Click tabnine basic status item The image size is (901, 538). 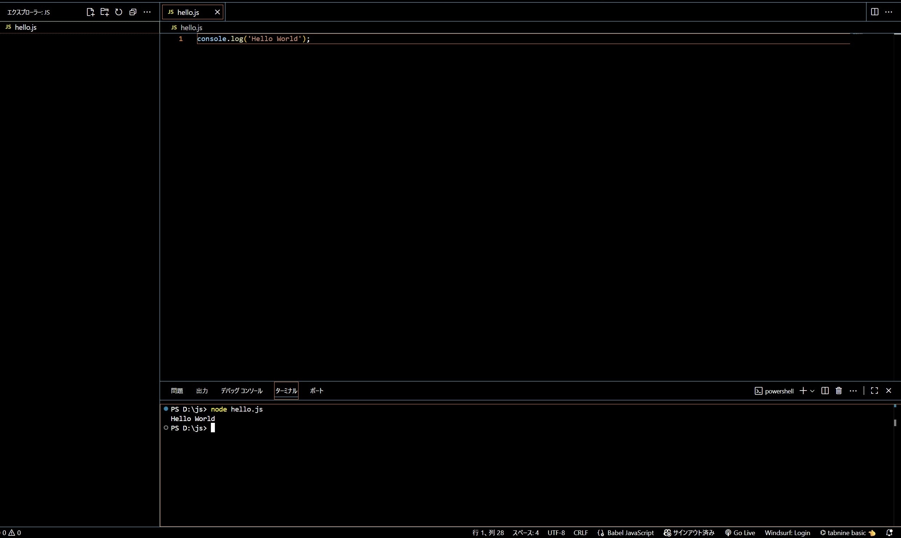847,533
